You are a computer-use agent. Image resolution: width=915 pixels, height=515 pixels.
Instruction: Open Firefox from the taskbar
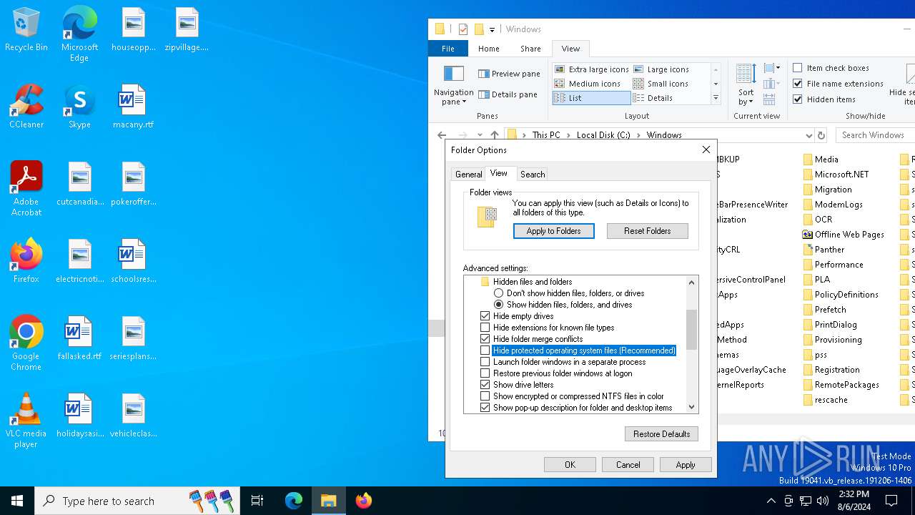[363, 501]
